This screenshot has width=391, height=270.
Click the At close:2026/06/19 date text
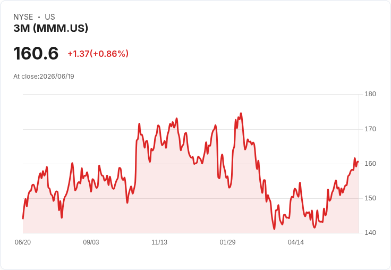44,77
